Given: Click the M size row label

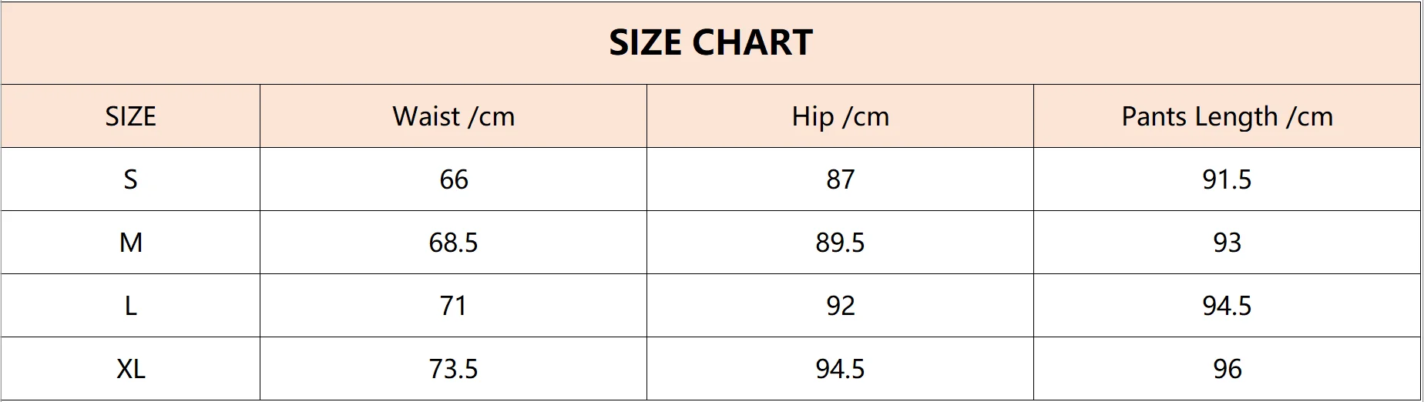Looking at the screenshot, I should pyautogui.click(x=130, y=243).
